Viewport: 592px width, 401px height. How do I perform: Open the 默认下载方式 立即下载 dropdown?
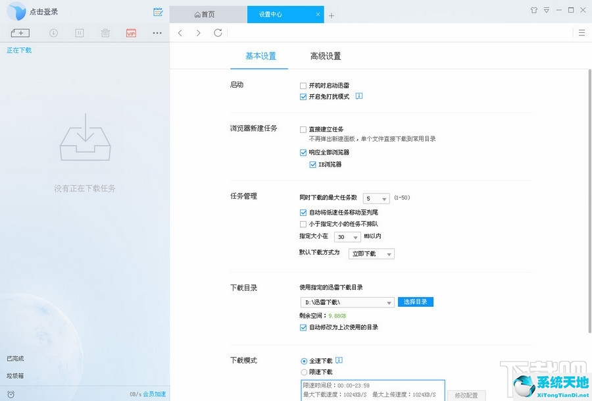coord(372,254)
